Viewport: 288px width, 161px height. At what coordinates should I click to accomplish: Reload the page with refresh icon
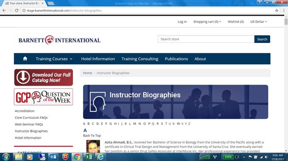[x=17, y=10]
